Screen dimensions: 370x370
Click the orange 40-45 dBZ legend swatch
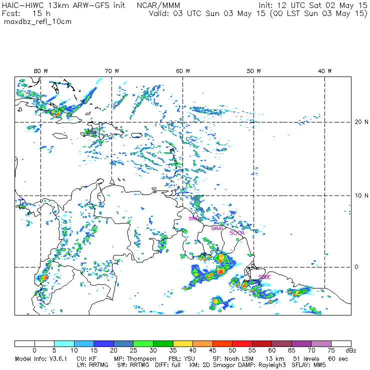point(202,343)
